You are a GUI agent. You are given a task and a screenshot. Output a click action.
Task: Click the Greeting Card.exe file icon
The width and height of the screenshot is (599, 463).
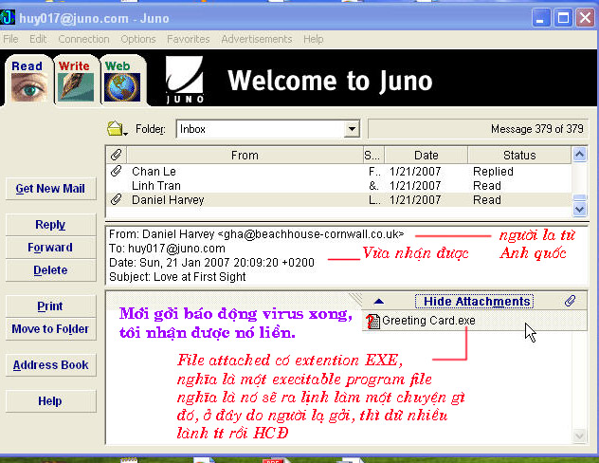point(372,321)
